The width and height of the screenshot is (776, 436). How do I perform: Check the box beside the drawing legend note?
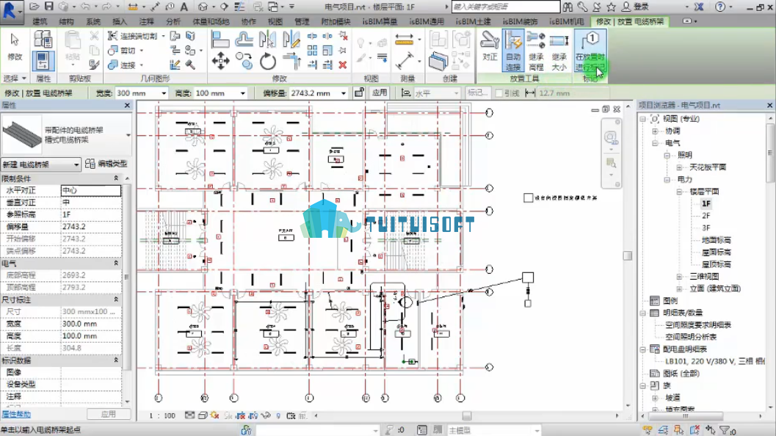point(528,198)
